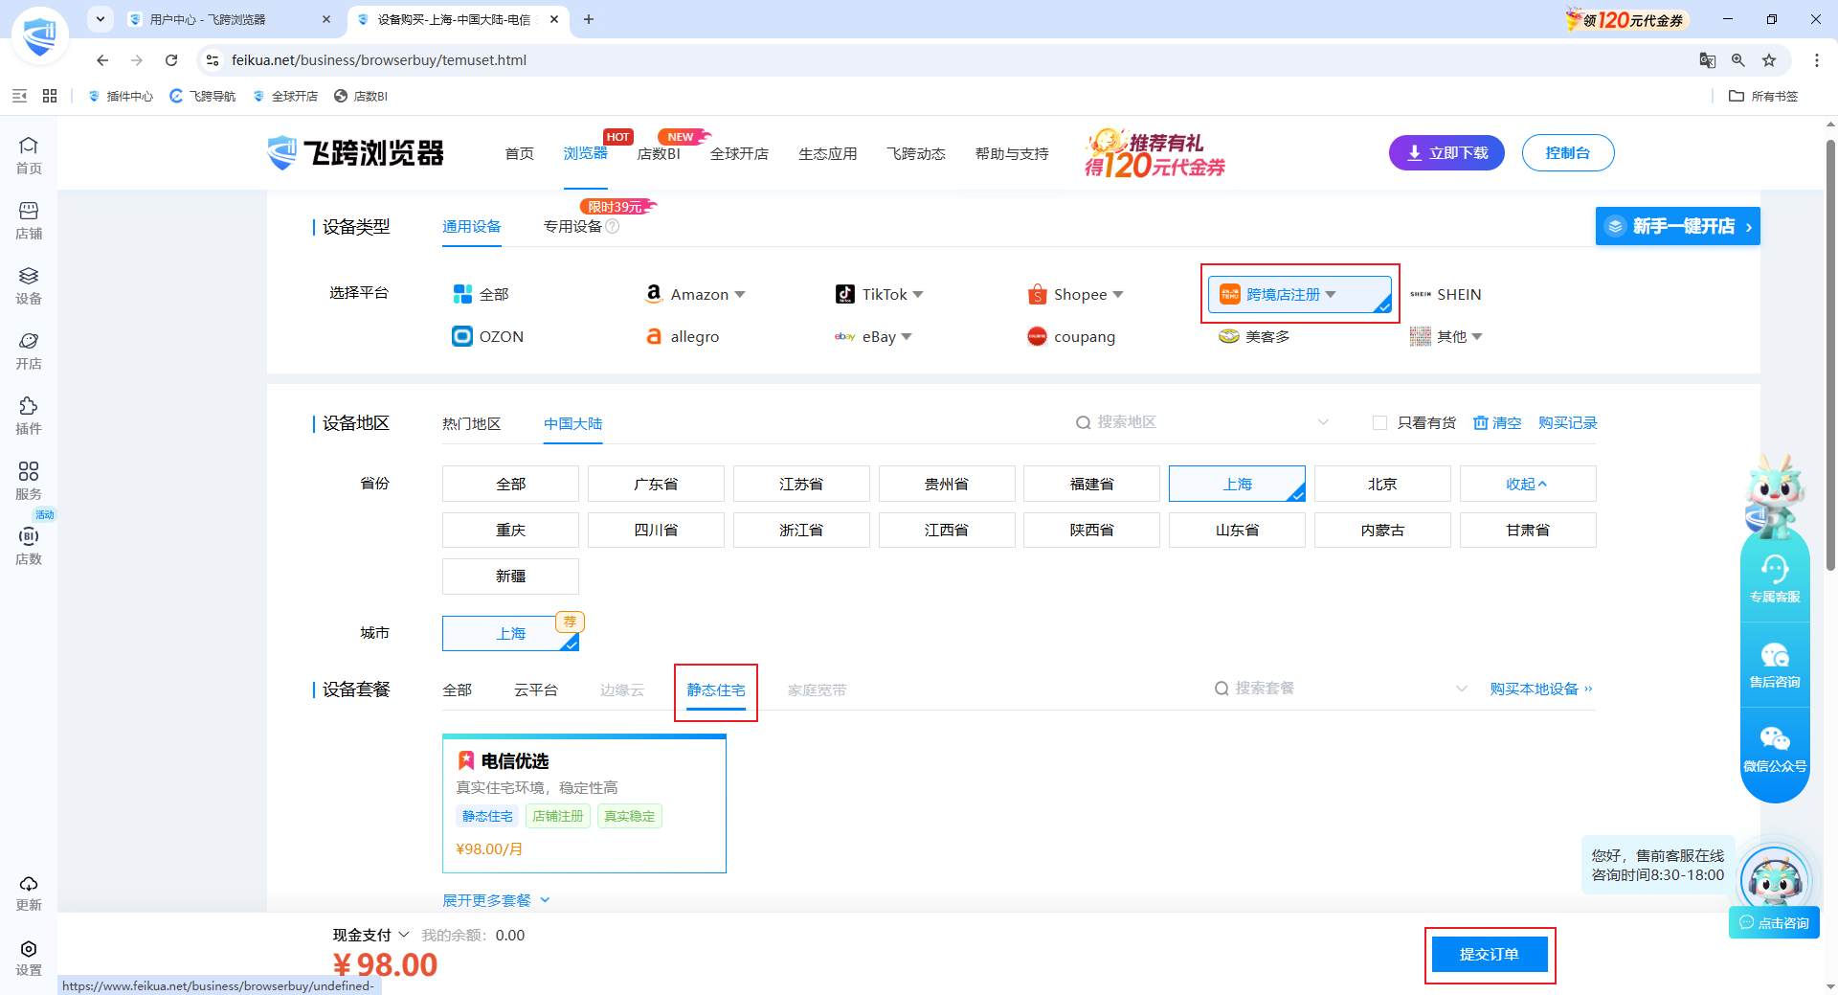Open the 设备 devices sidebar icon

pyautogui.click(x=29, y=285)
